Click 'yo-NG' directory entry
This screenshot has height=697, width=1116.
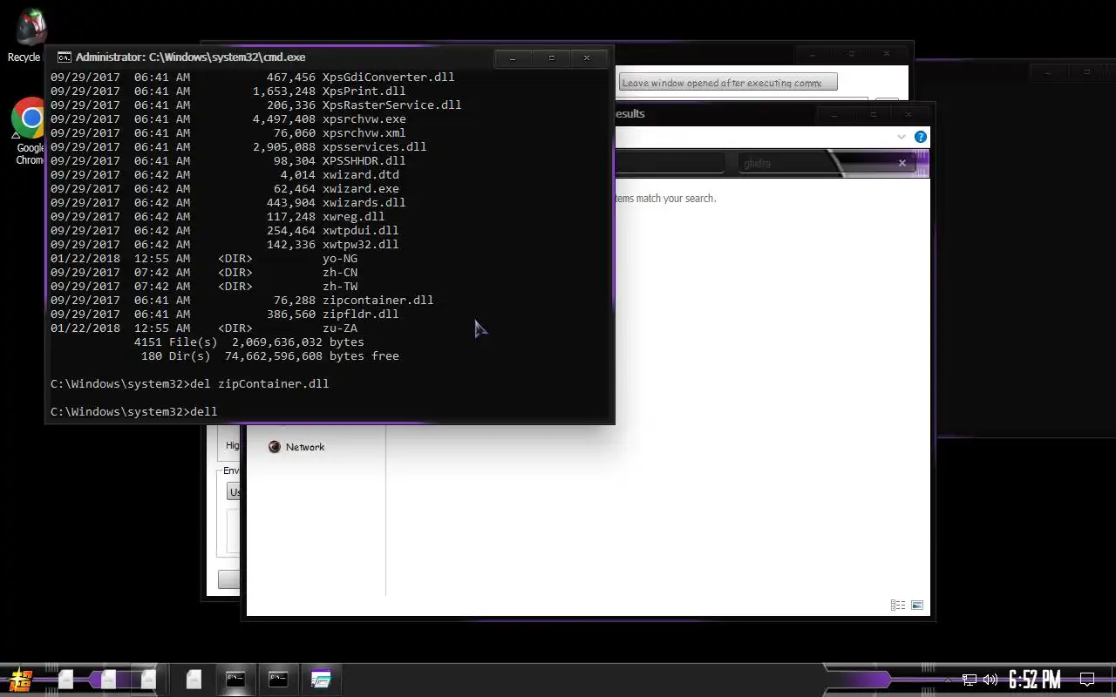point(340,258)
